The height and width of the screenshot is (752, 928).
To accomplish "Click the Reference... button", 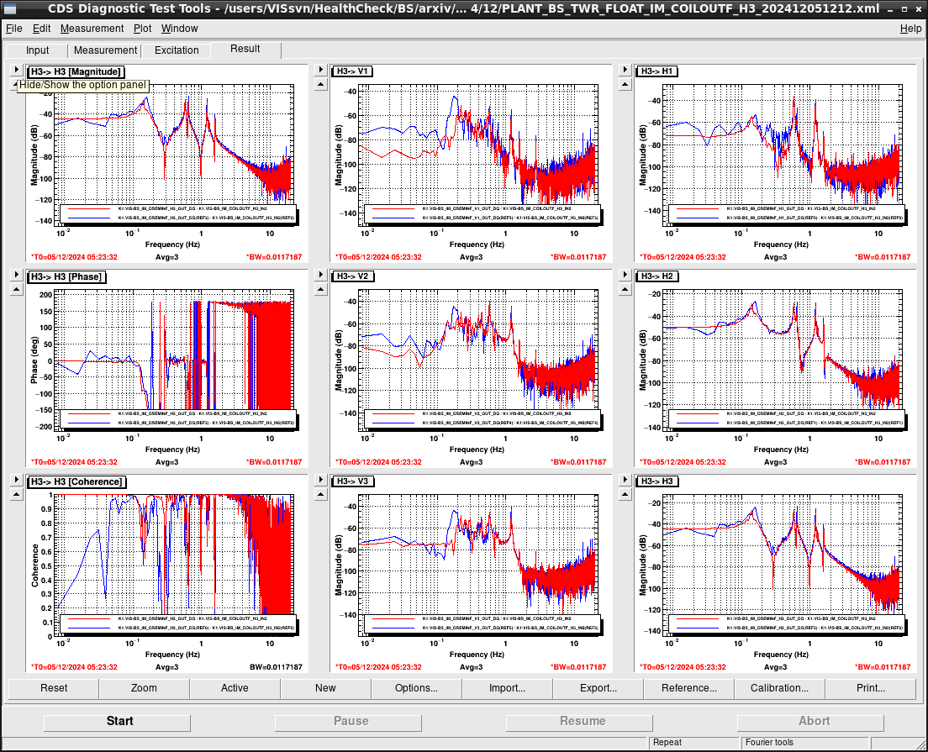I will coord(688,688).
